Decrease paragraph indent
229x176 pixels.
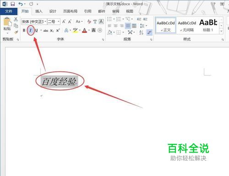tap(139, 19)
